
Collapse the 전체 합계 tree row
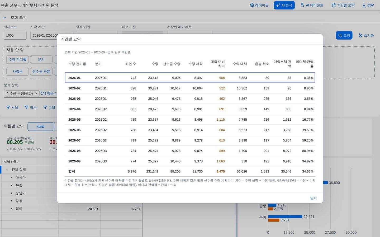coord(7,170)
